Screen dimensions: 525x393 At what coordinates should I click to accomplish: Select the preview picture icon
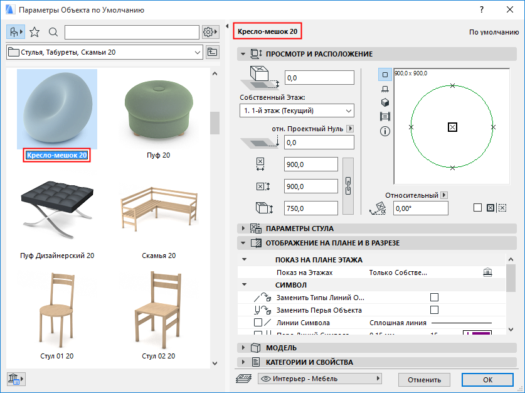(x=385, y=117)
